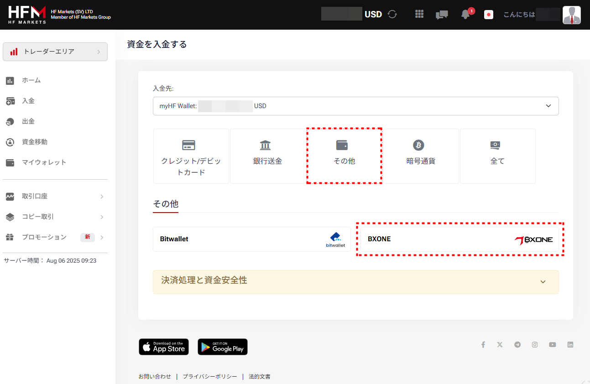Go to ホーム in sidebar
The width and height of the screenshot is (590, 384).
tap(31, 80)
